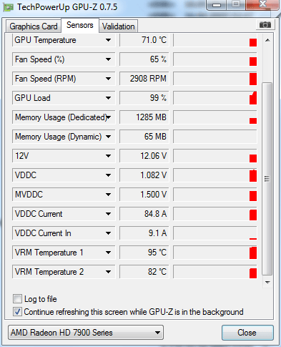Open the GPU Load sensor dropdown
The width and height of the screenshot is (281, 347).
(108, 98)
